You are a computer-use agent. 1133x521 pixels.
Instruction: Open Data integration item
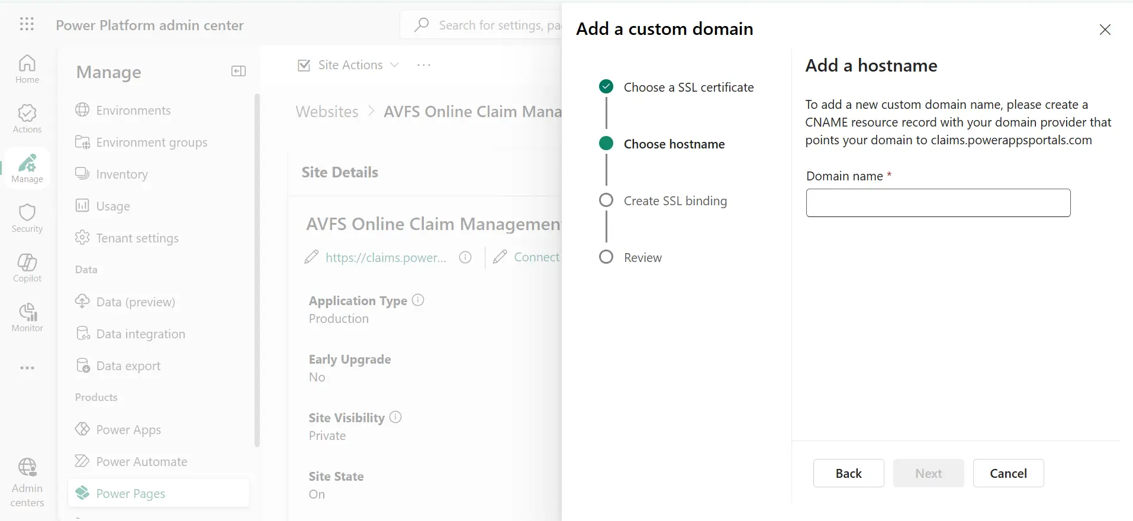click(130, 334)
